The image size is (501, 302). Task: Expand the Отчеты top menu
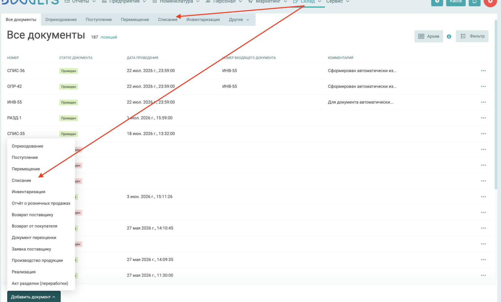(x=80, y=2)
